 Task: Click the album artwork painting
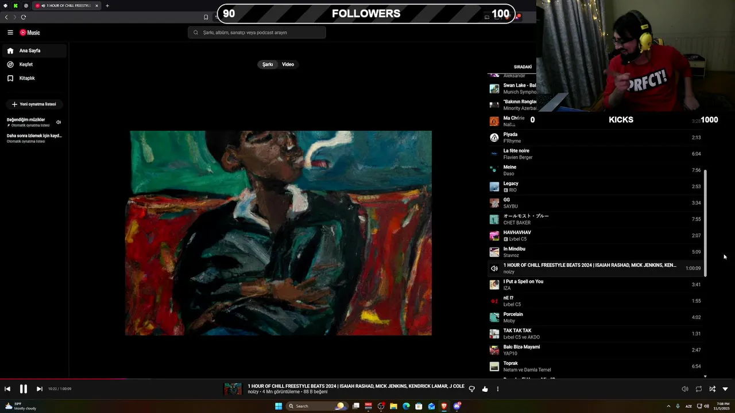tap(278, 233)
